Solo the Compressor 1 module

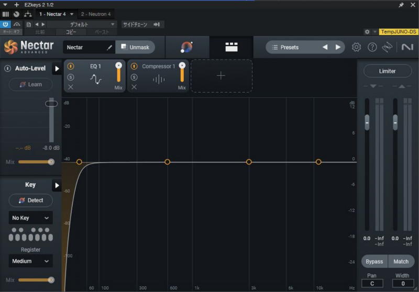point(134,77)
